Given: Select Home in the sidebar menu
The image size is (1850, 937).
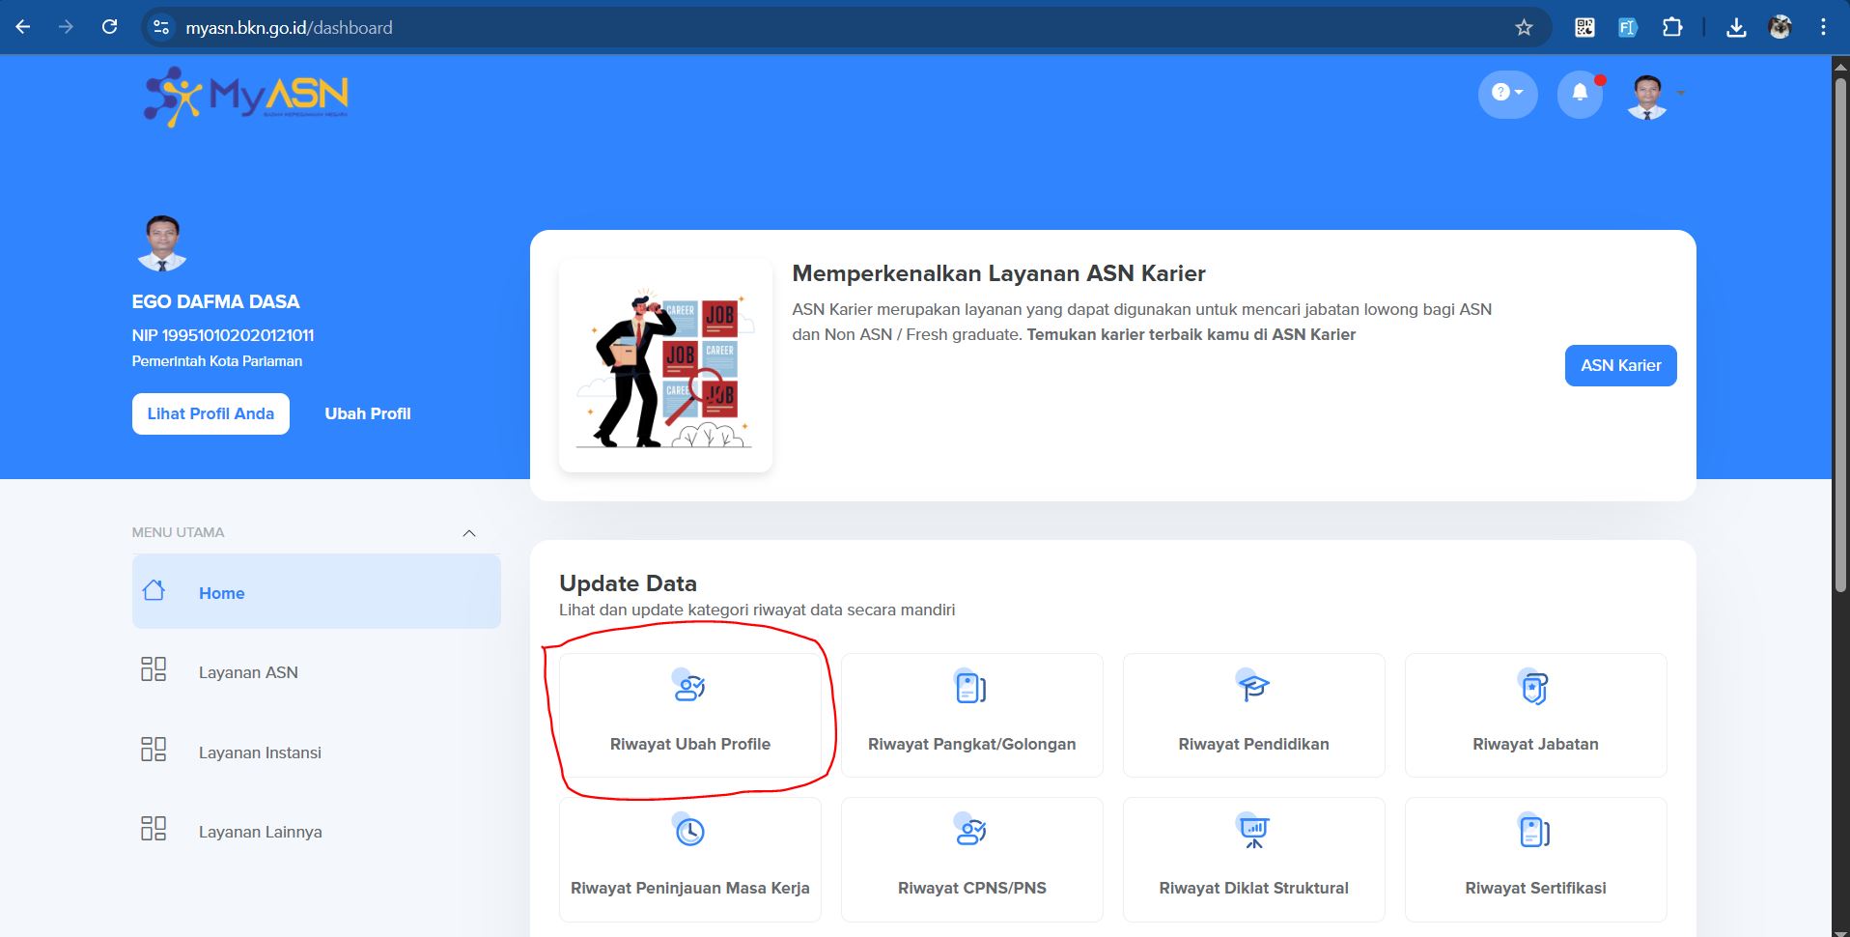Looking at the screenshot, I should [x=316, y=592].
